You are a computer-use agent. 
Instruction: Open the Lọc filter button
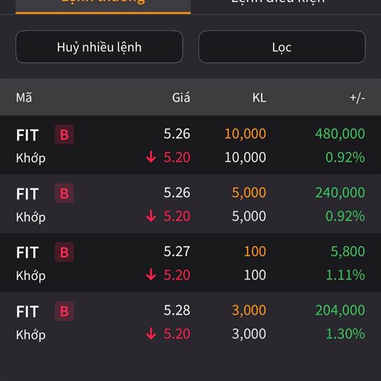282,47
